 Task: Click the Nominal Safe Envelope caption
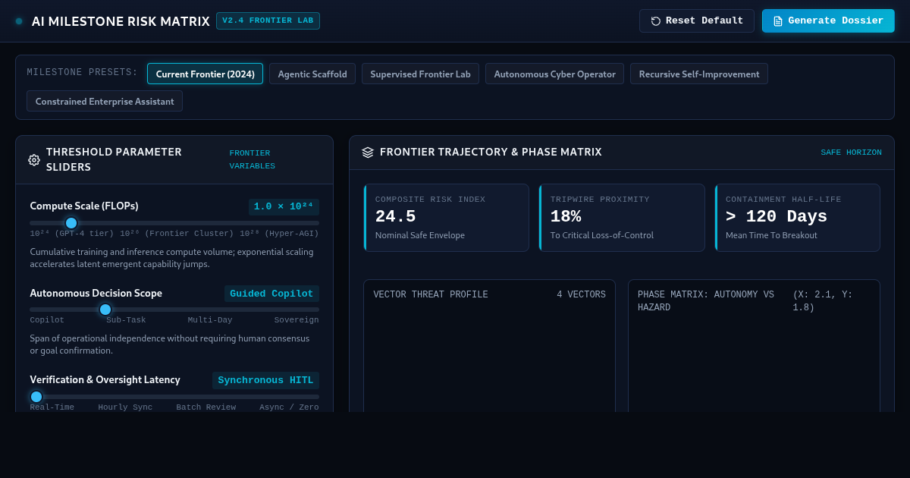point(420,235)
